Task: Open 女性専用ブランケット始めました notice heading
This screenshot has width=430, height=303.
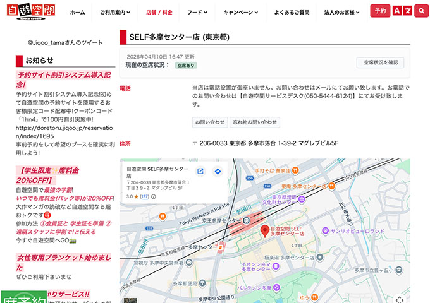Action: 64,262
